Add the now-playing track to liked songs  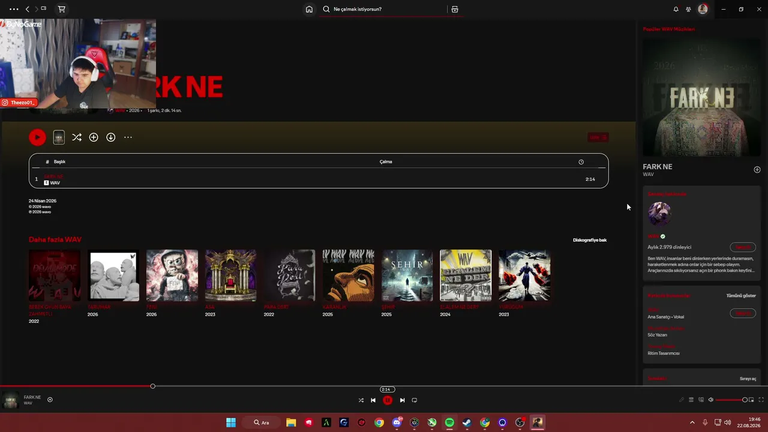coord(50,400)
